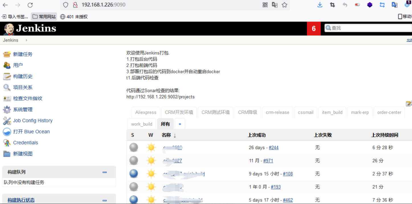
Task: Open build #244 link
Action: (x=274, y=147)
